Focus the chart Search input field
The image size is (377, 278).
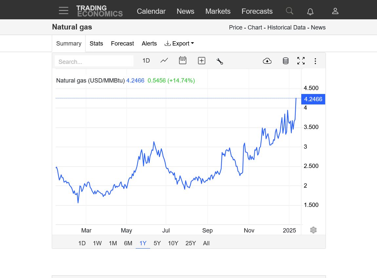point(94,62)
